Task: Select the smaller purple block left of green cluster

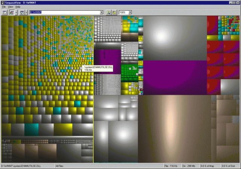Action: click(x=107, y=62)
